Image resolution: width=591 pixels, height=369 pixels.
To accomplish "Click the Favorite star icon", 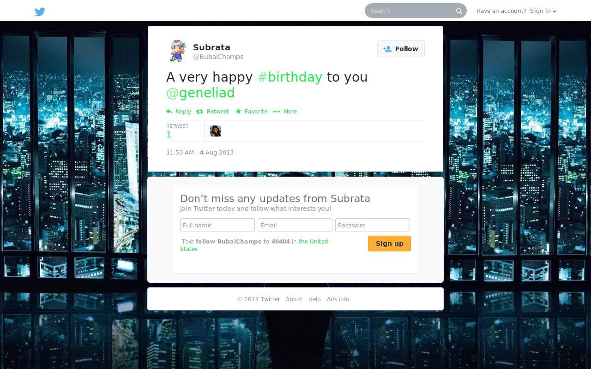I will tap(238, 112).
